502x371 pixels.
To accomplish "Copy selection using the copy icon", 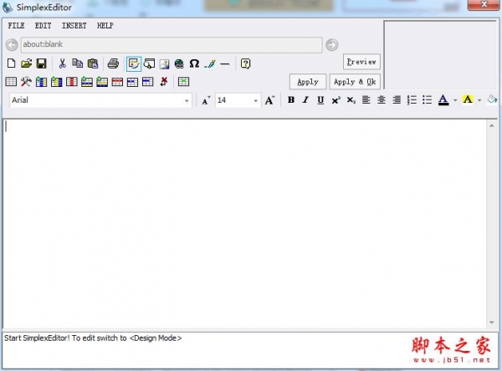I will click(77, 64).
